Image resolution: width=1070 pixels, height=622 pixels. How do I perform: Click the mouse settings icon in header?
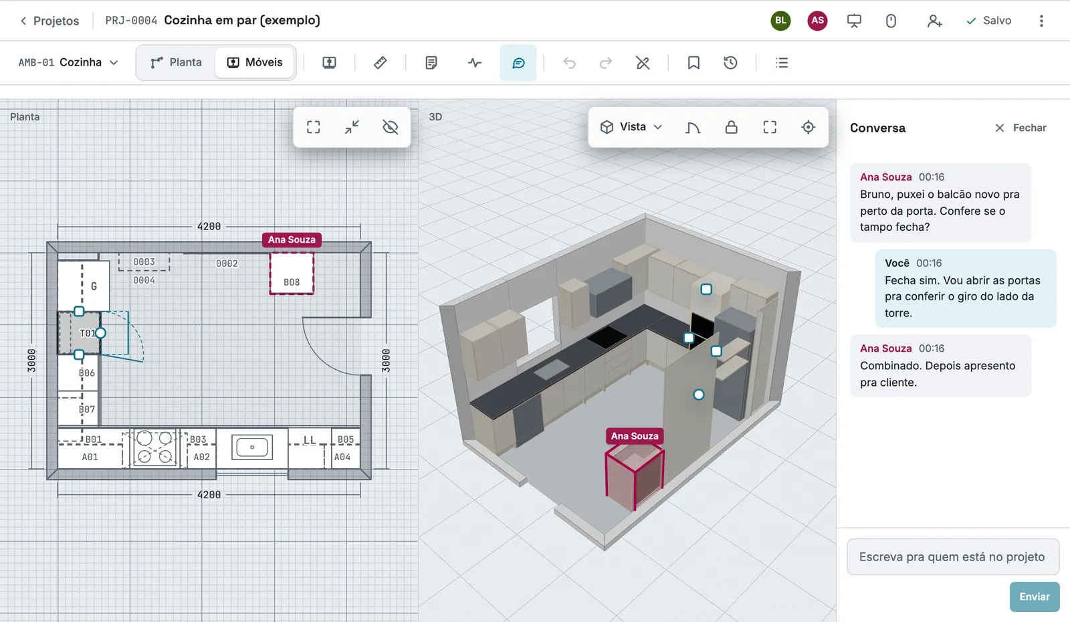(x=891, y=21)
